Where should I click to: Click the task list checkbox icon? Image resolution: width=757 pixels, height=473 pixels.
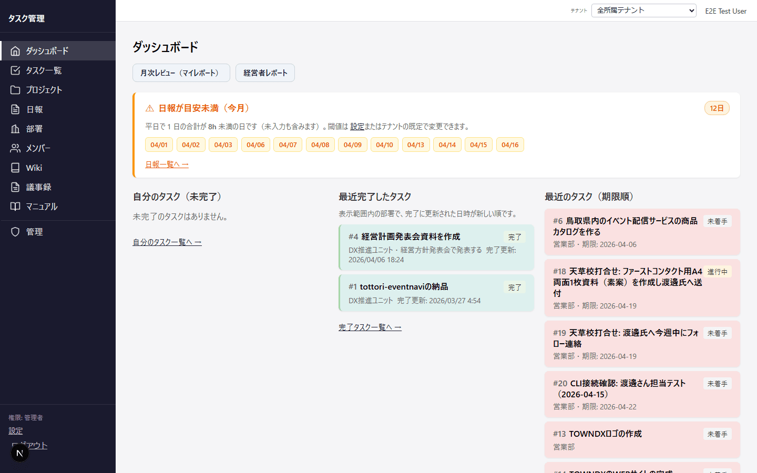point(15,70)
